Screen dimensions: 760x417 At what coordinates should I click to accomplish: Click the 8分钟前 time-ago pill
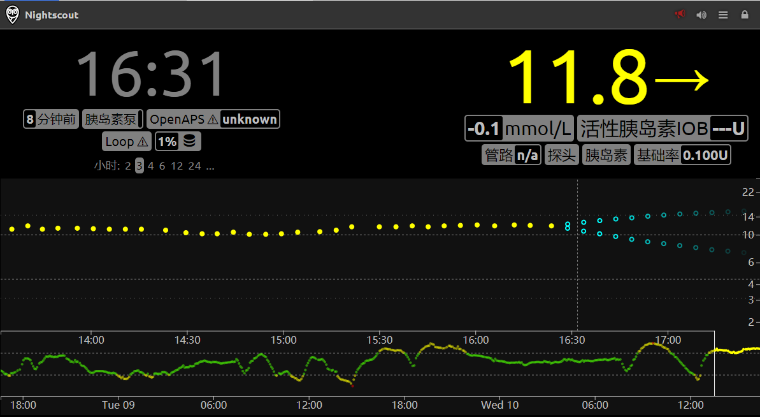tap(51, 119)
